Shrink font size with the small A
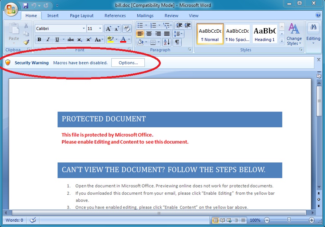Viewport: 325px width, 227px height. pyautogui.click(x=117, y=29)
